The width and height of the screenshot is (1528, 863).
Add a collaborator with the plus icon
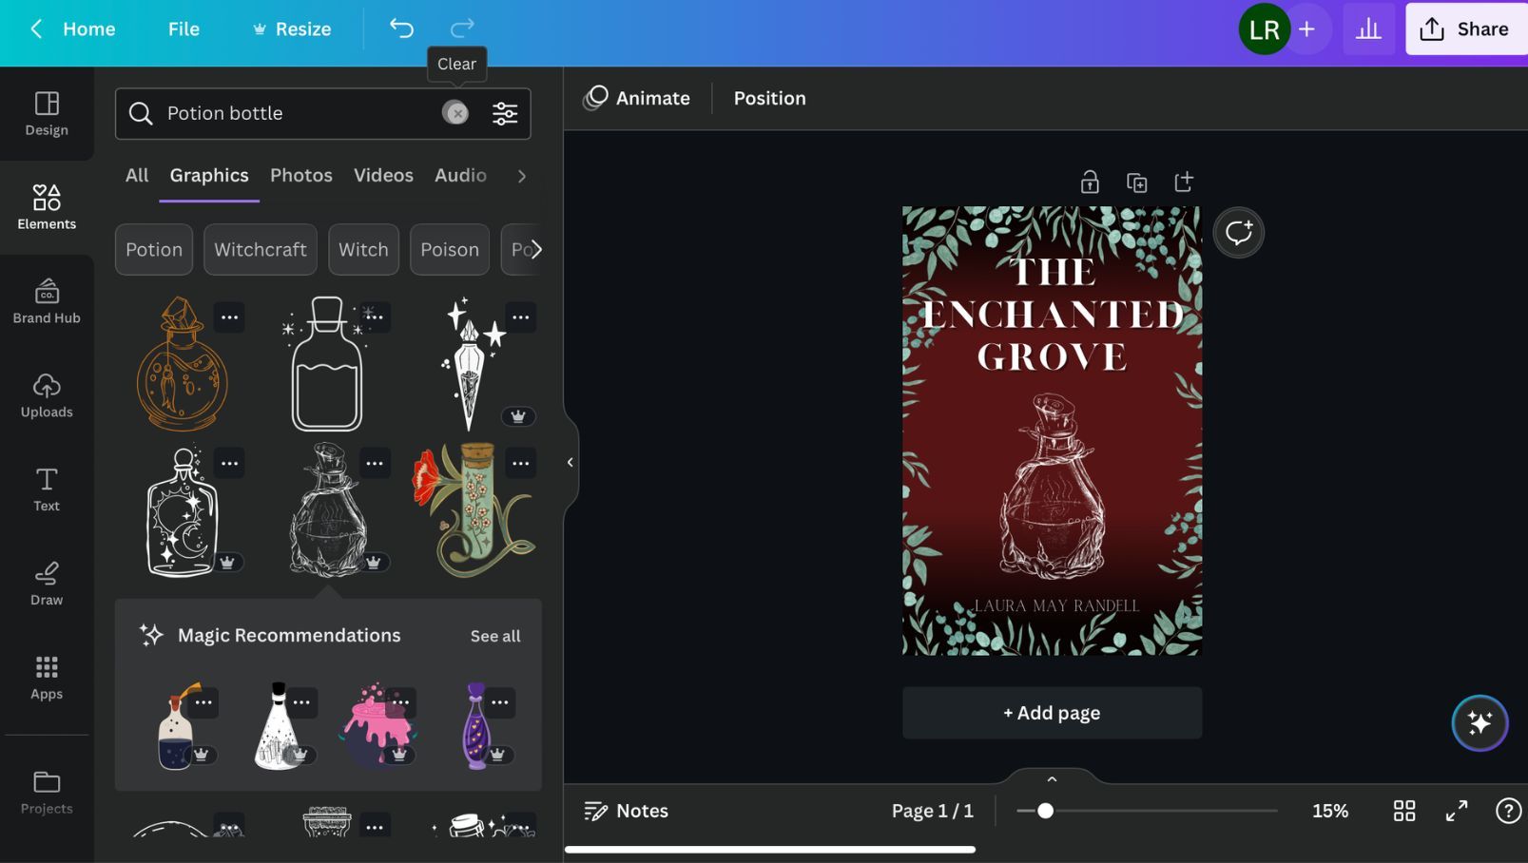pyautogui.click(x=1307, y=29)
